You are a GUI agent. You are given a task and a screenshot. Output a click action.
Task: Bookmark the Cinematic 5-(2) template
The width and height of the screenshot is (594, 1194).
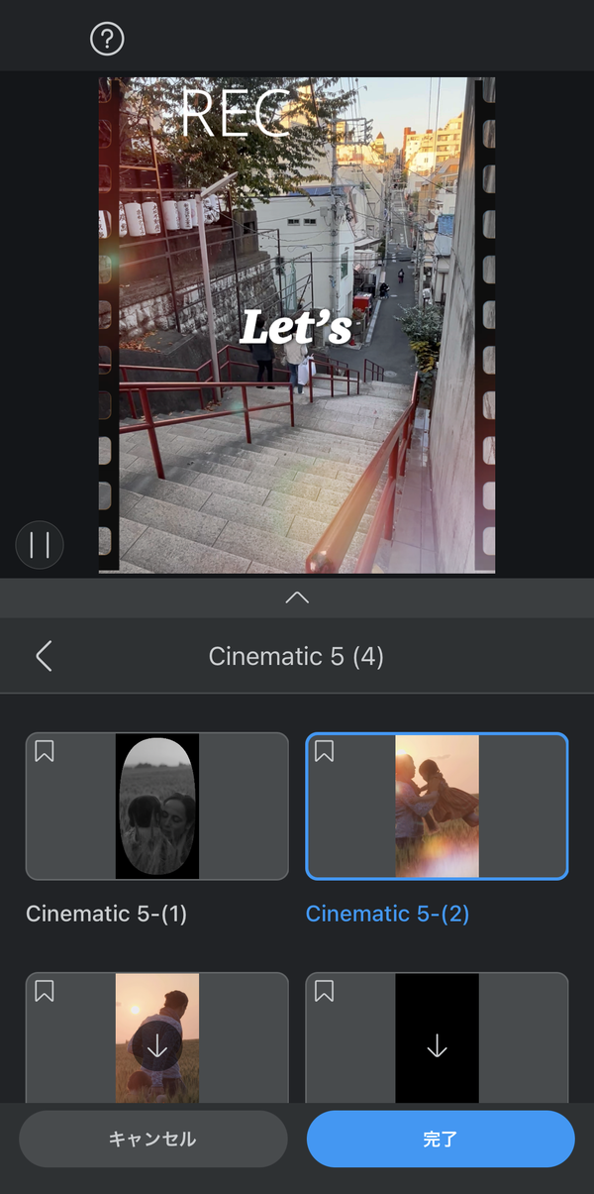(x=325, y=752)
